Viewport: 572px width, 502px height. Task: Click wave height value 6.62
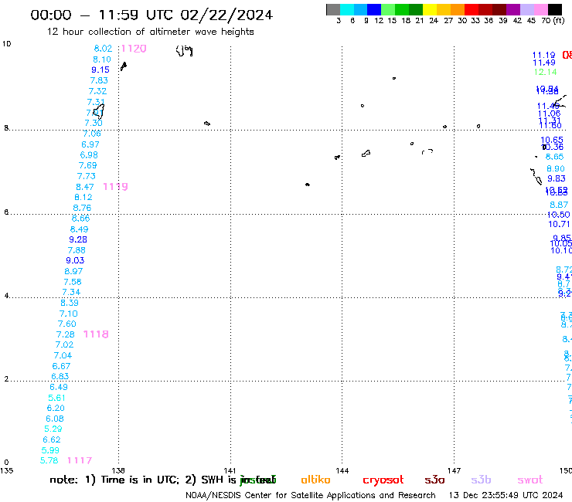click(x=52, y=439)
